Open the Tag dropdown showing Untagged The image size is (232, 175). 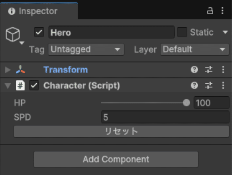click(x=86, y=49)
